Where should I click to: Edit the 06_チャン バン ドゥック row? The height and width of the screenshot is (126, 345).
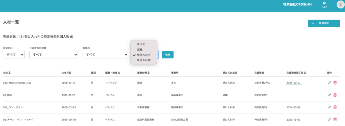pos(330,120)
